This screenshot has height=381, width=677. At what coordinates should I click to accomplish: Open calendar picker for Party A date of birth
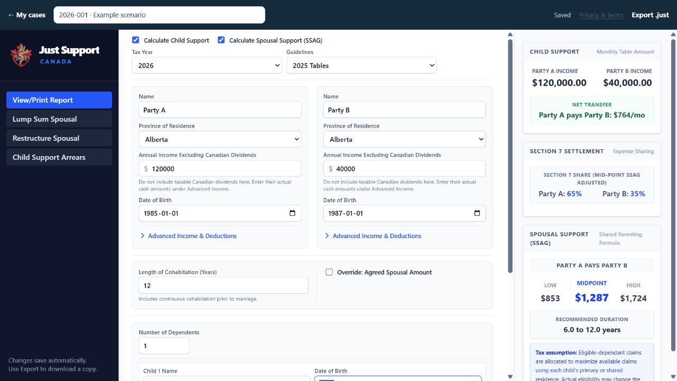pos(292,213)
